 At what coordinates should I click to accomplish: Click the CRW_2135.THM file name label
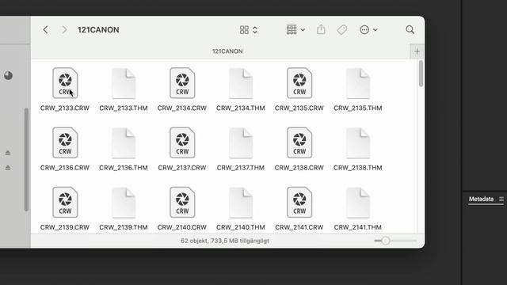[358, 108]
